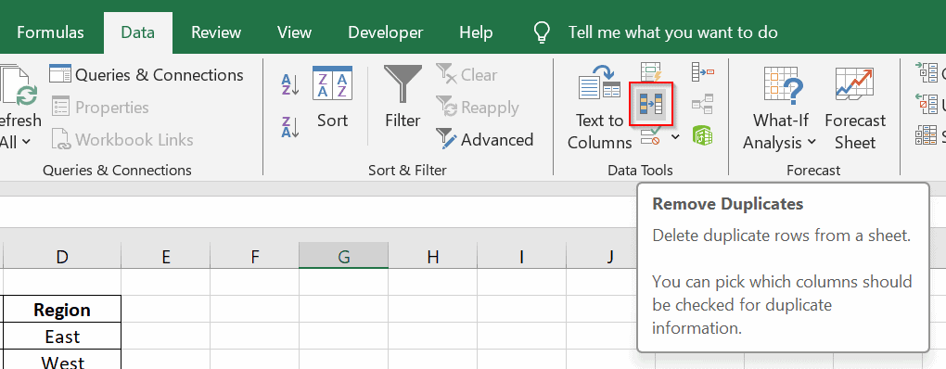This screenshot has height=369, width=946.
Task: Click the Relationships icon
Action: [x=703, y=104]
